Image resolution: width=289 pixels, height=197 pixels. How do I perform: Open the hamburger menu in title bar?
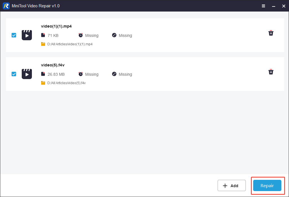tap(263, 6)
